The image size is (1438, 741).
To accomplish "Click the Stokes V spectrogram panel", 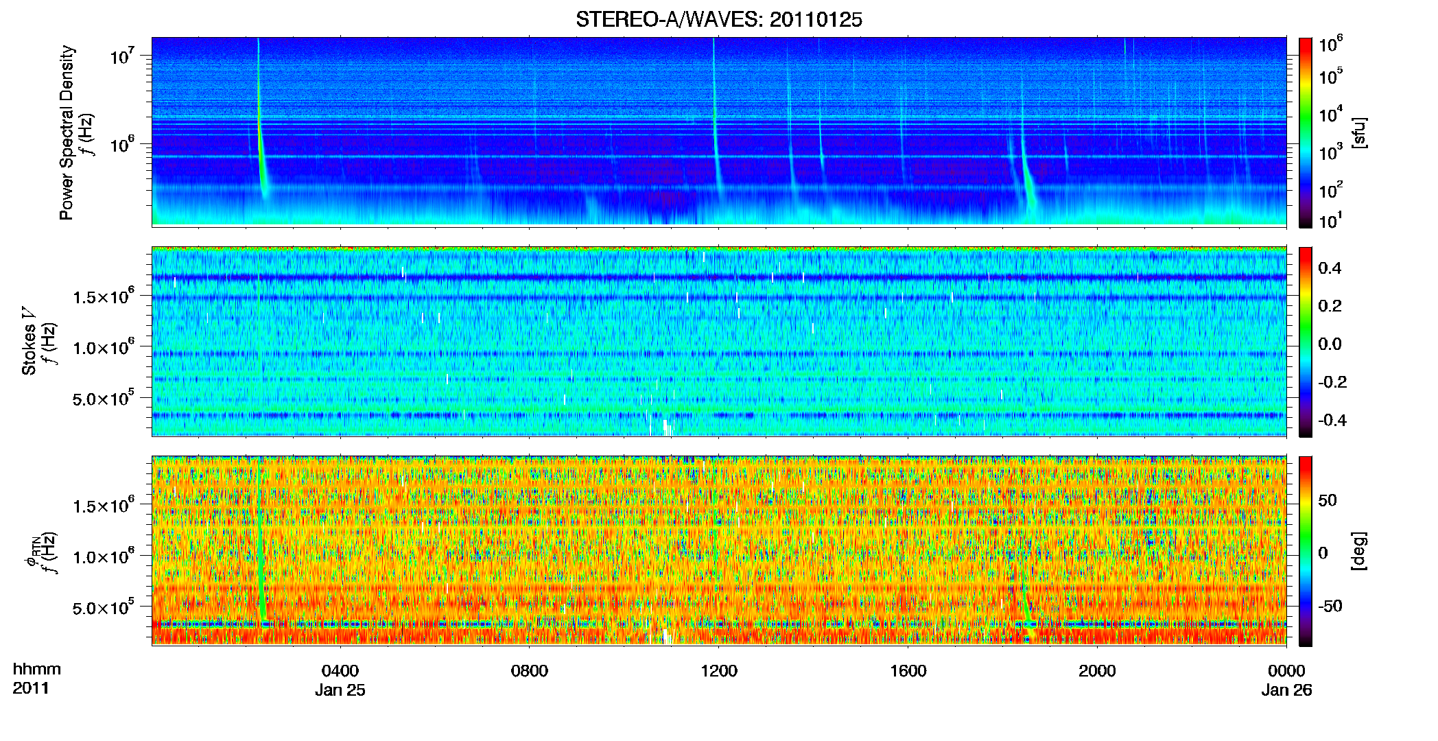I will coord(719,342).
